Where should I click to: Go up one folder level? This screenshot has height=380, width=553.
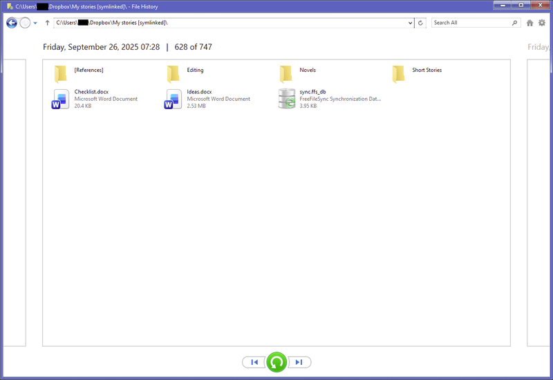tap(47, 23)
